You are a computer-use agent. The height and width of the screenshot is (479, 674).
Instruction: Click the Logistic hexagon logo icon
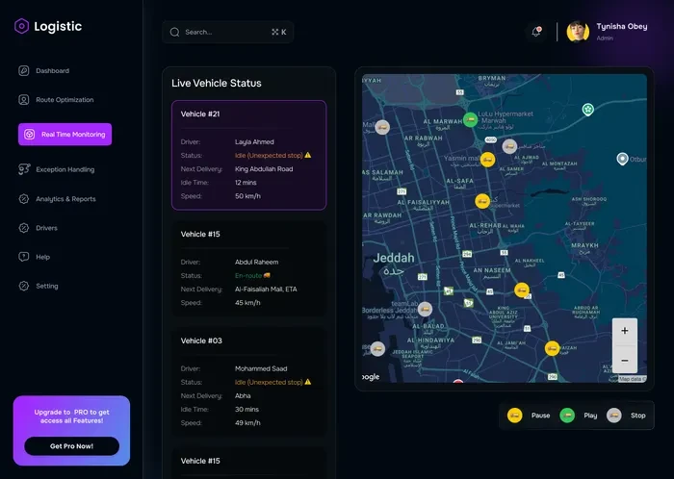pyautogui.click(x=21, y=26)
